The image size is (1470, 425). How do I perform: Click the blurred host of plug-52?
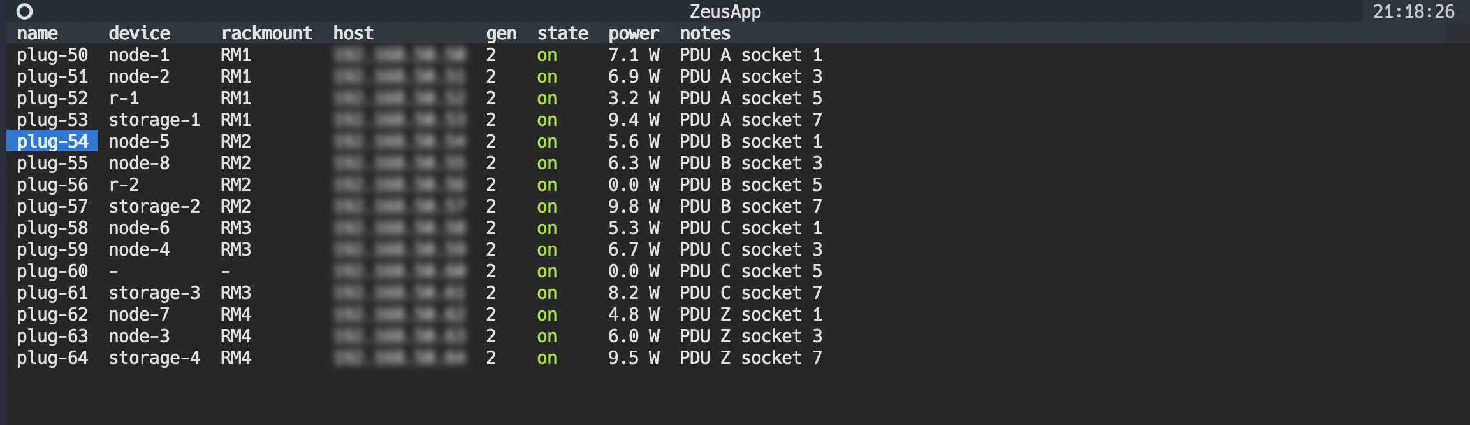point(400,99)
